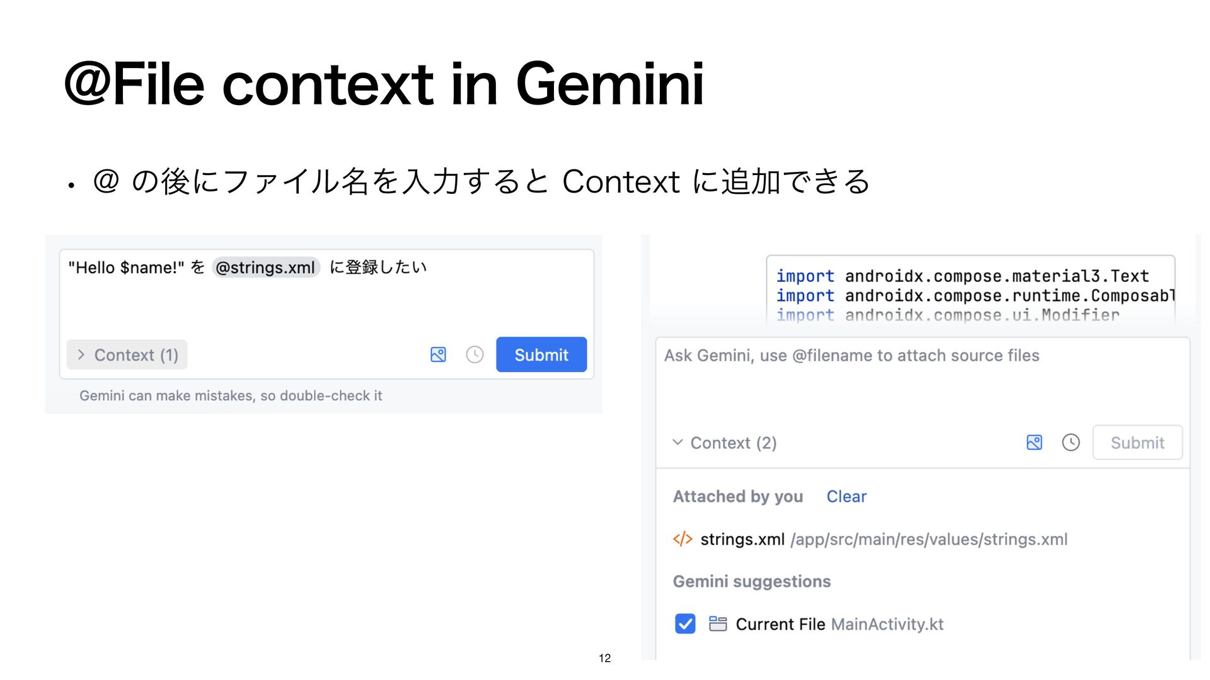Select the attached strings.xml file entry
Screen dimensions: 1210x680
point(870,539)
